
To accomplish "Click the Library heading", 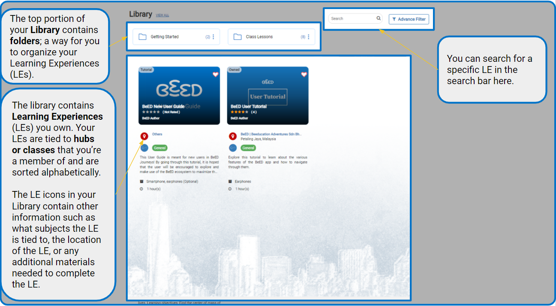I will (x=141, y=14).
